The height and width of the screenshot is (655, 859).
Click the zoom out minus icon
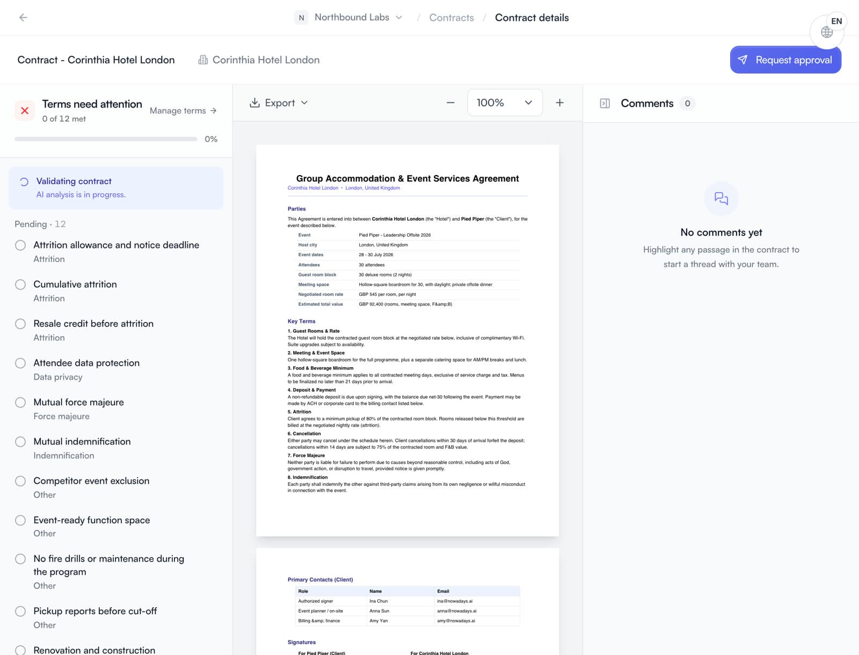coord(450,103)
